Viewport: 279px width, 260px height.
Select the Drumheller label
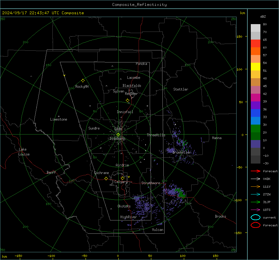(182, 152)
